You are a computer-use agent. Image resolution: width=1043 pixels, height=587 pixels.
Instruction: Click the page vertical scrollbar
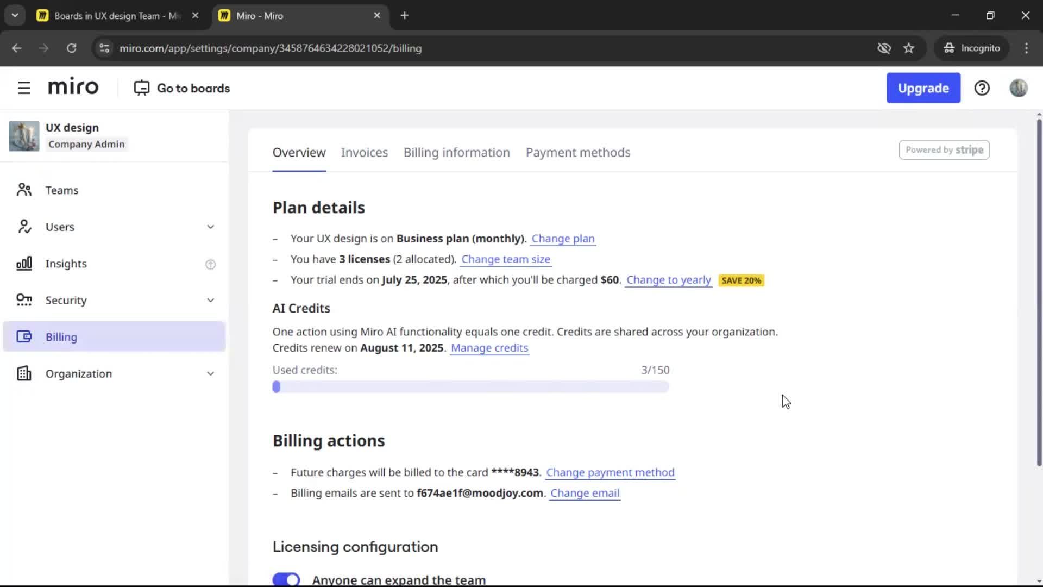pyautogui.click(x=1039, y=293)
